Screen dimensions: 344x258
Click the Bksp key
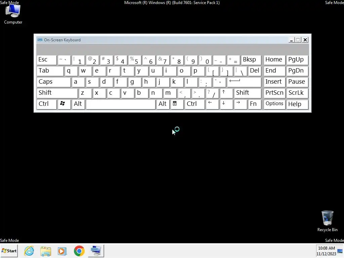click(251, 60)
